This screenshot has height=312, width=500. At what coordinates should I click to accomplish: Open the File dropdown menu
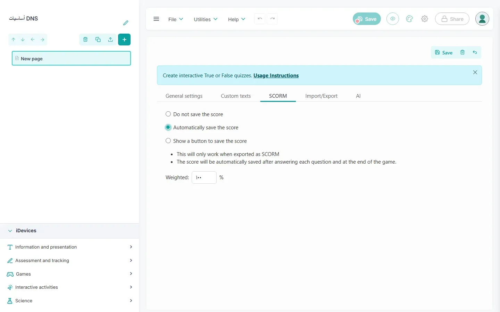176,19
